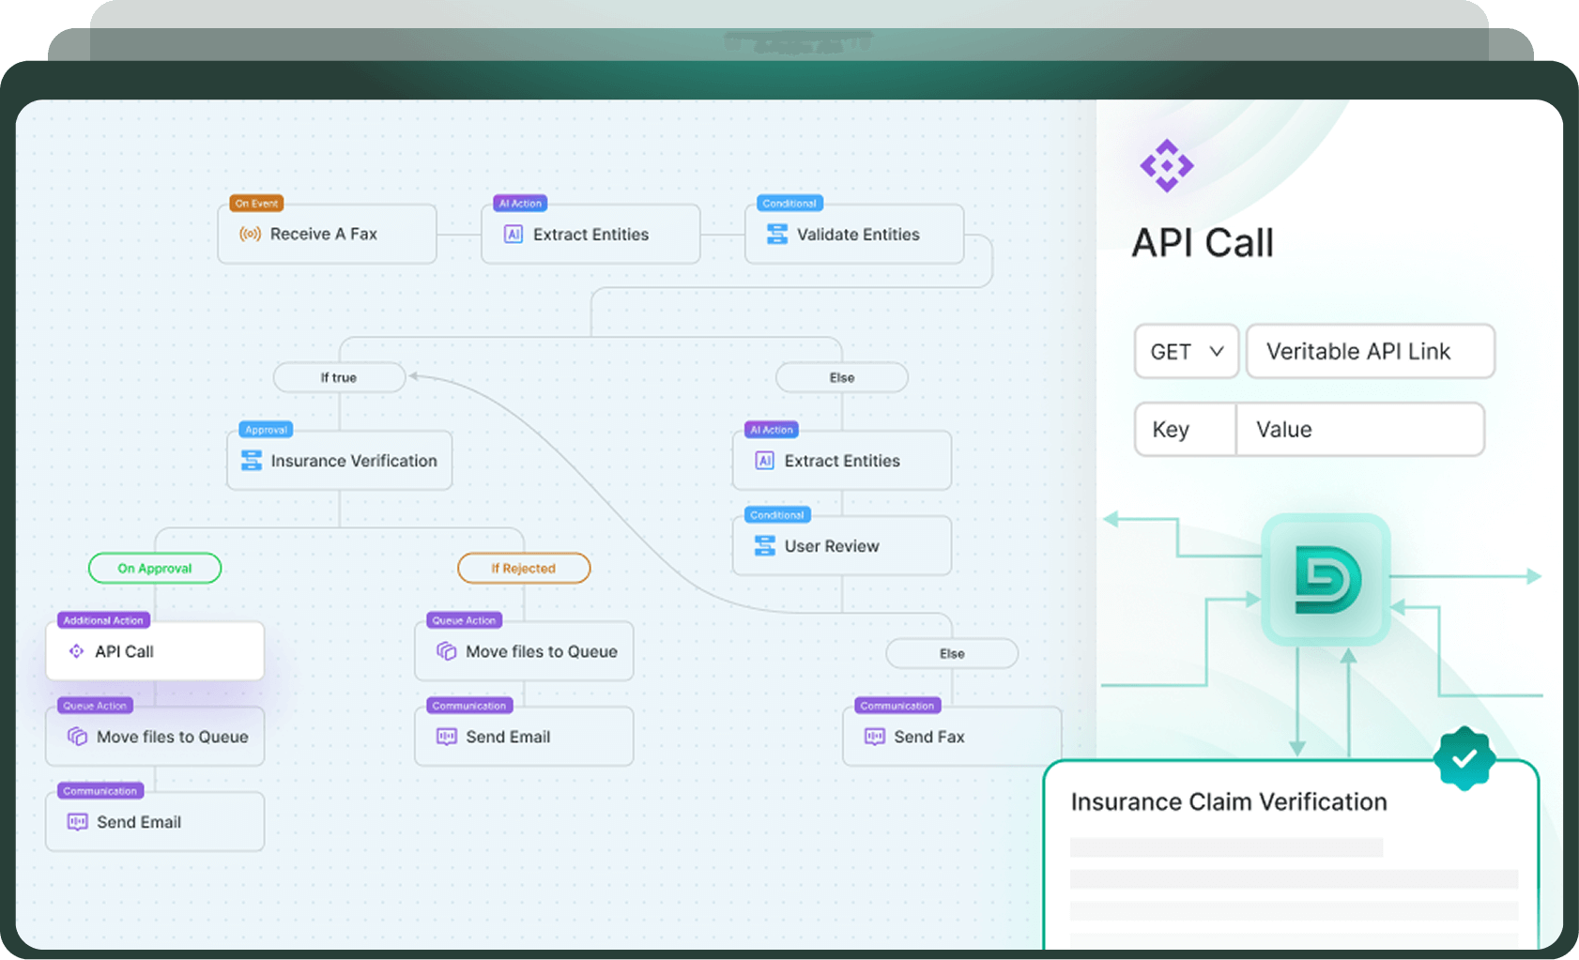Click Queue Action tag under If Rejected

[x=464, y=619]
